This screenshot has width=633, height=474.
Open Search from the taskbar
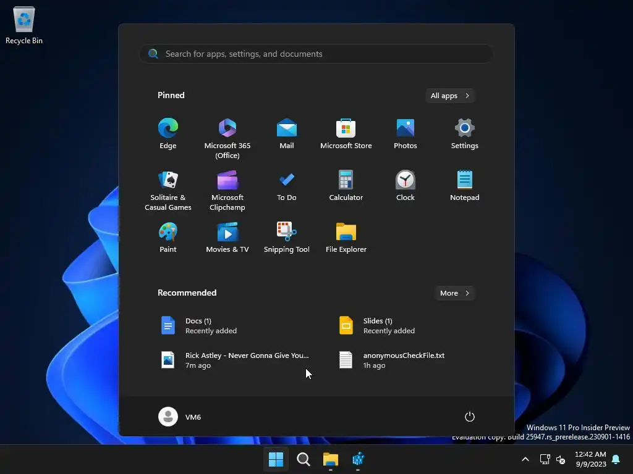pyautogui.click(x=303, y=459)
